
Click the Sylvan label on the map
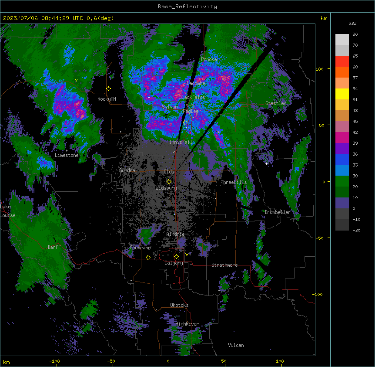(x=170, y=107)
